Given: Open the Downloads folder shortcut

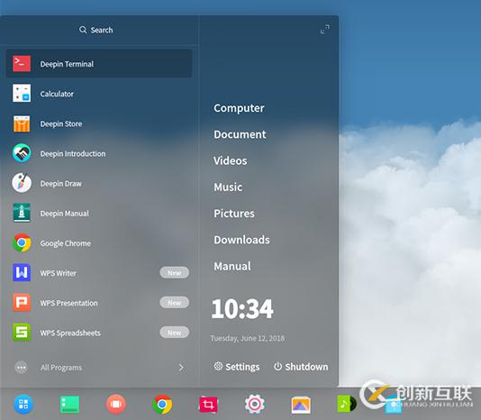Looking at the screenshot, I should pyautogui.click(x=241, y=240).
